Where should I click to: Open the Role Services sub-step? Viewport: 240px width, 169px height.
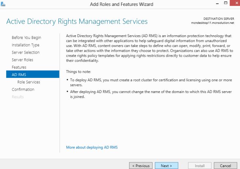tap(29, 82)
